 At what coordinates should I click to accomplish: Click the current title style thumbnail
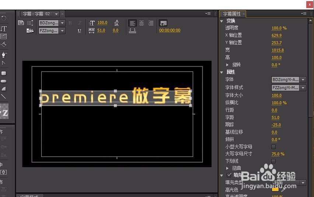point(4,111)
